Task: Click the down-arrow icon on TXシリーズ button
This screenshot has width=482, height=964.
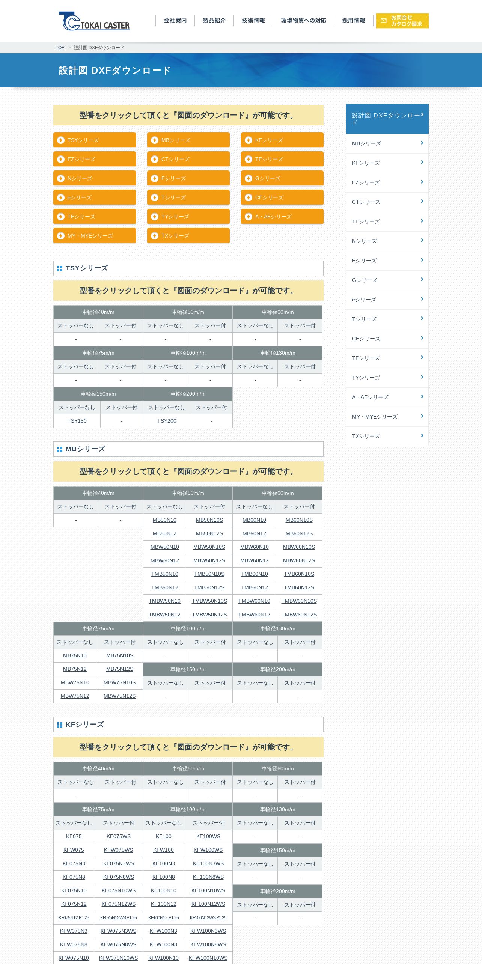Action: 155,236
